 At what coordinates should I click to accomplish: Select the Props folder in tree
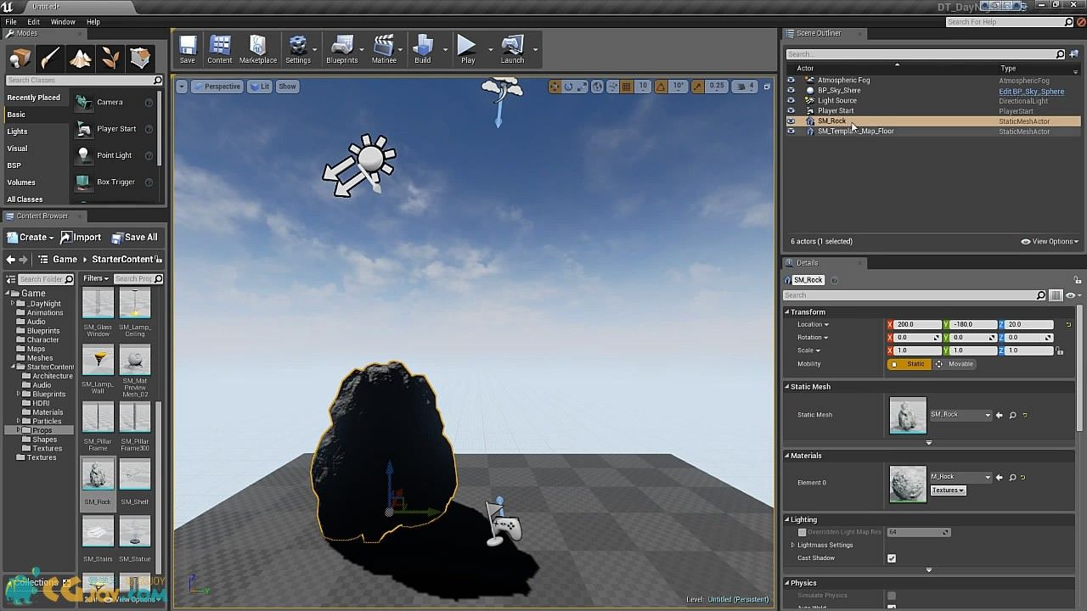pos(42,430)
